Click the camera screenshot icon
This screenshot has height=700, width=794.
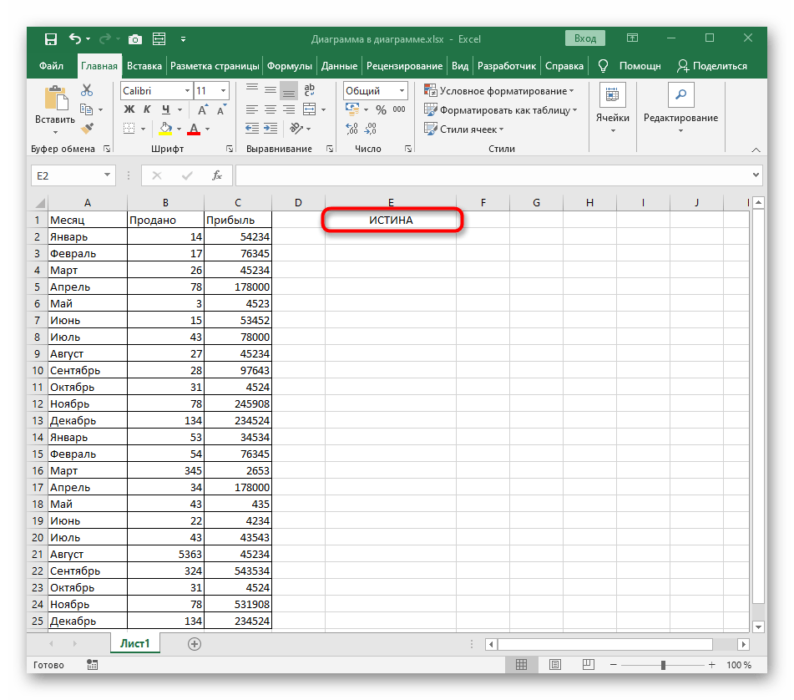coord(134,39)
